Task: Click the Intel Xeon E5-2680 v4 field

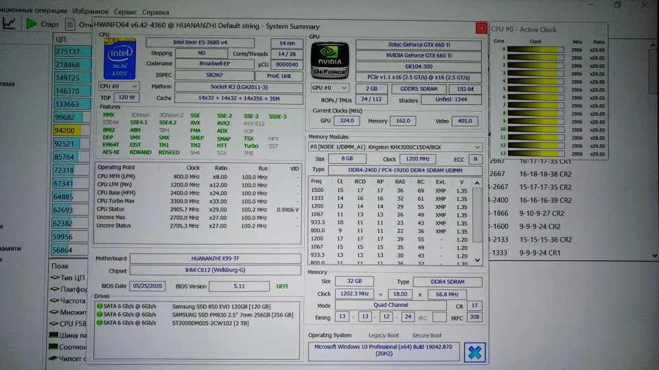Action: pyautogui.click(x=200, y=42)
